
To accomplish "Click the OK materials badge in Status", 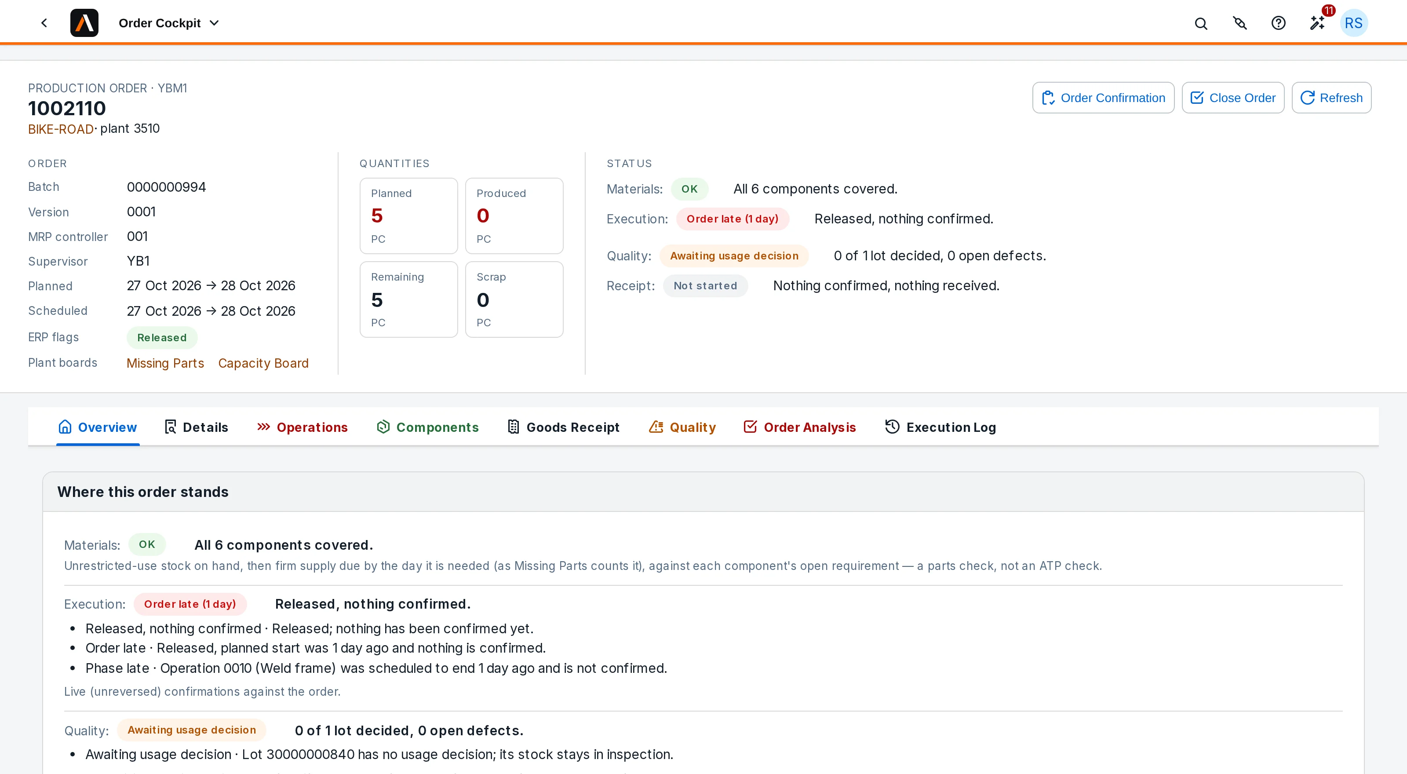I will (689, 189).
